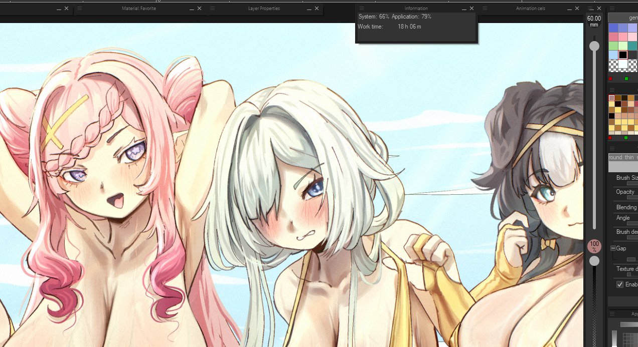
Task: Open menu icon above the round thin brush preset
Action: click(x=611, y=149)
